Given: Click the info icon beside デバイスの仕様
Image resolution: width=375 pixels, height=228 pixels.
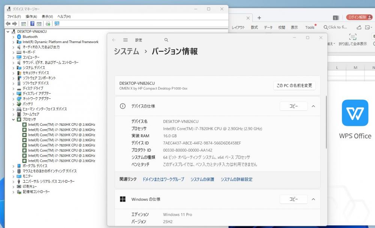Looking at the screenshot, I should 123,106.
